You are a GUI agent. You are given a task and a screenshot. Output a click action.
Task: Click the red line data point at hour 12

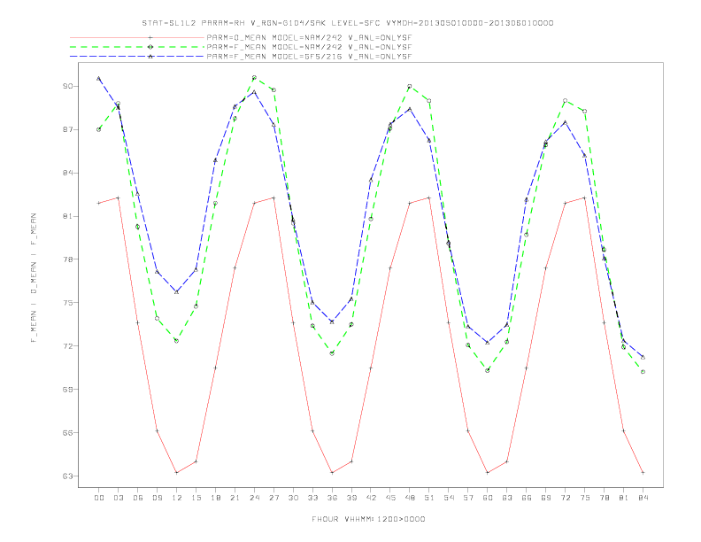point(177,473)
